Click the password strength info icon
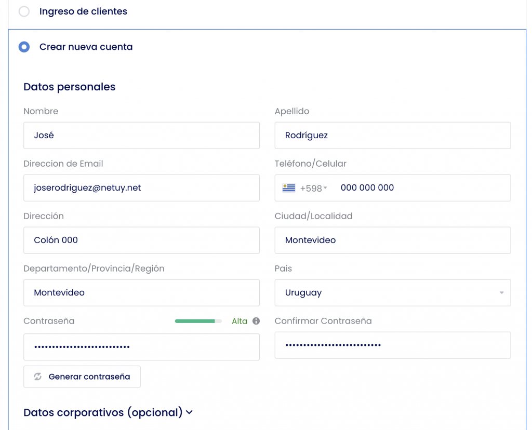532x430 pixels. click(x=256, y=321)
